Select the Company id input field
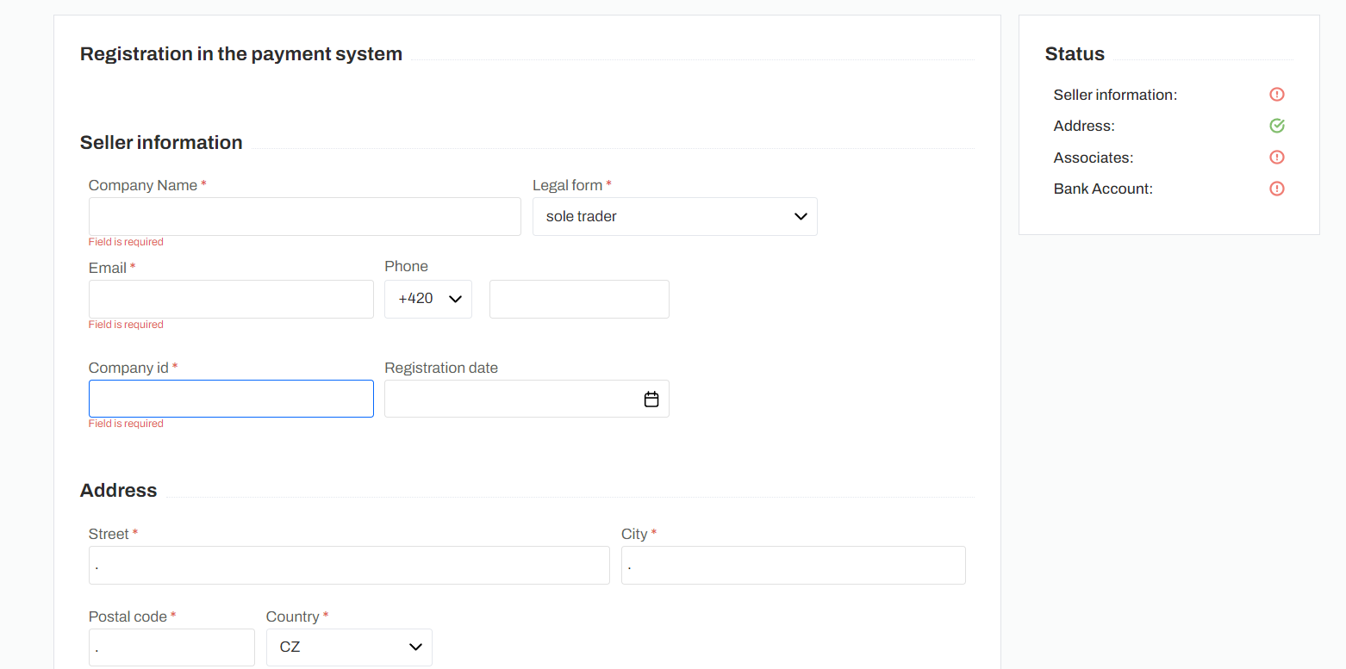The height and width of the screenshot is (669, 1346). click(x=231, y=399)
